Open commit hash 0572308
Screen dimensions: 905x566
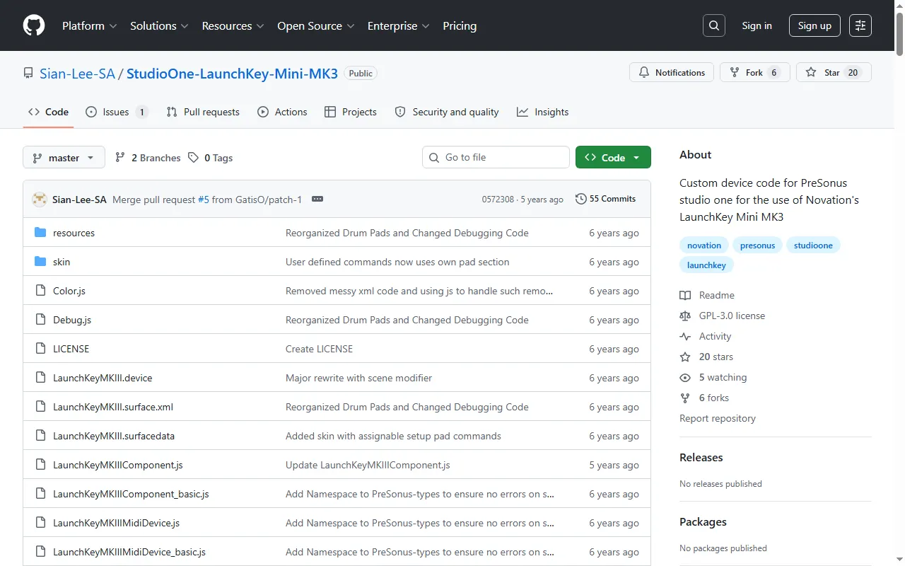[498, 200]
